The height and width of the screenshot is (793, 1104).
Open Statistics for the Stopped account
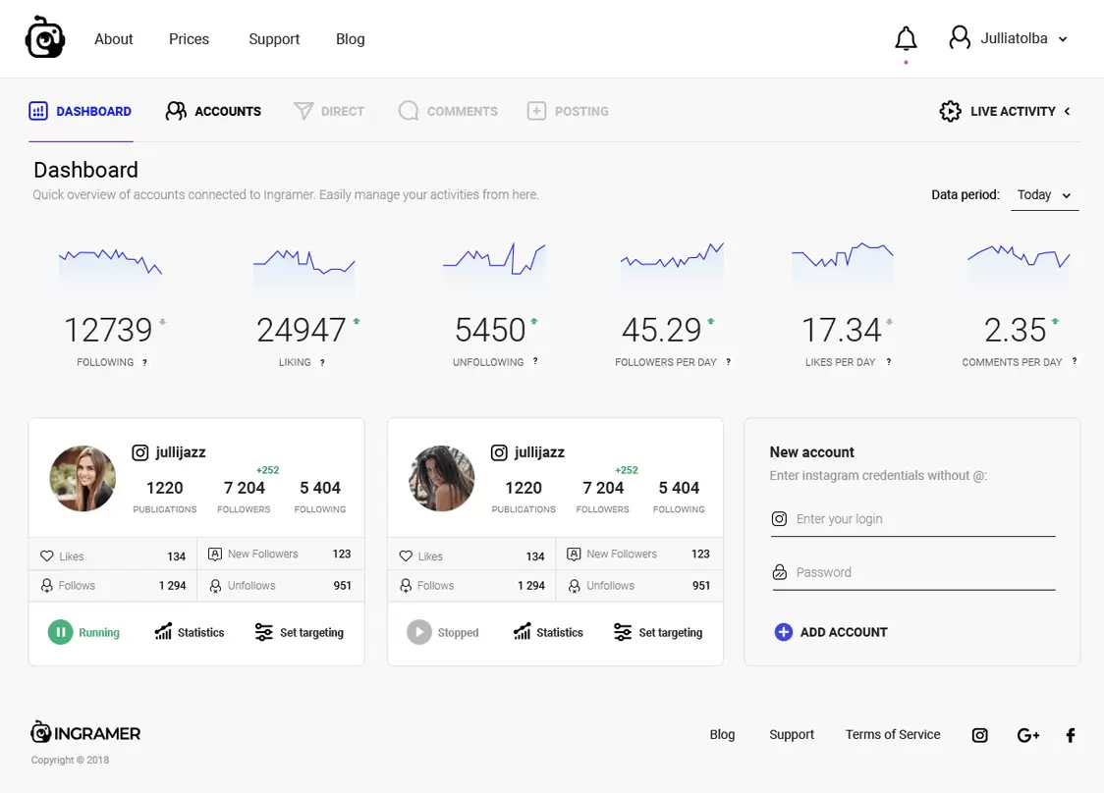[548, 632]
